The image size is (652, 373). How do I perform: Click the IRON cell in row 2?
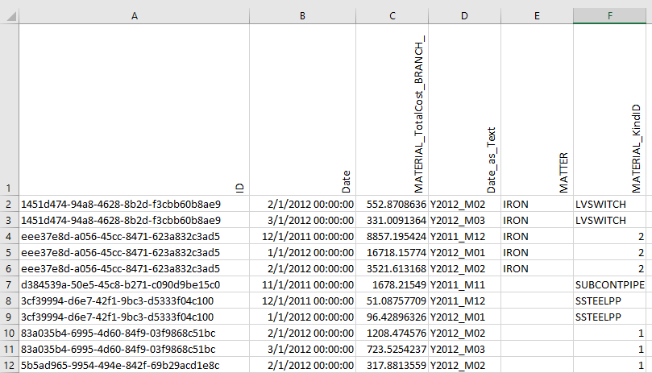tap(537, 204)
